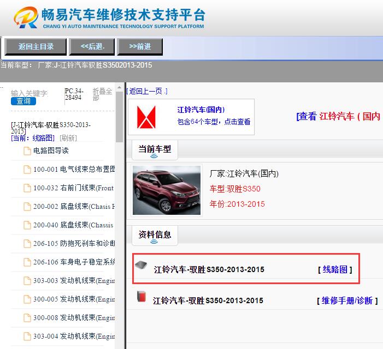Click the 返回主目录 button
Screen dimensions: 383x349
click(x=36, y=46)
